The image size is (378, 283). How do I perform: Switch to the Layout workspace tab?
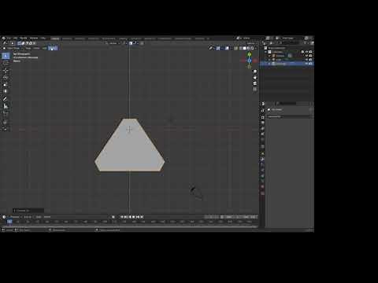tap(55, 39)
